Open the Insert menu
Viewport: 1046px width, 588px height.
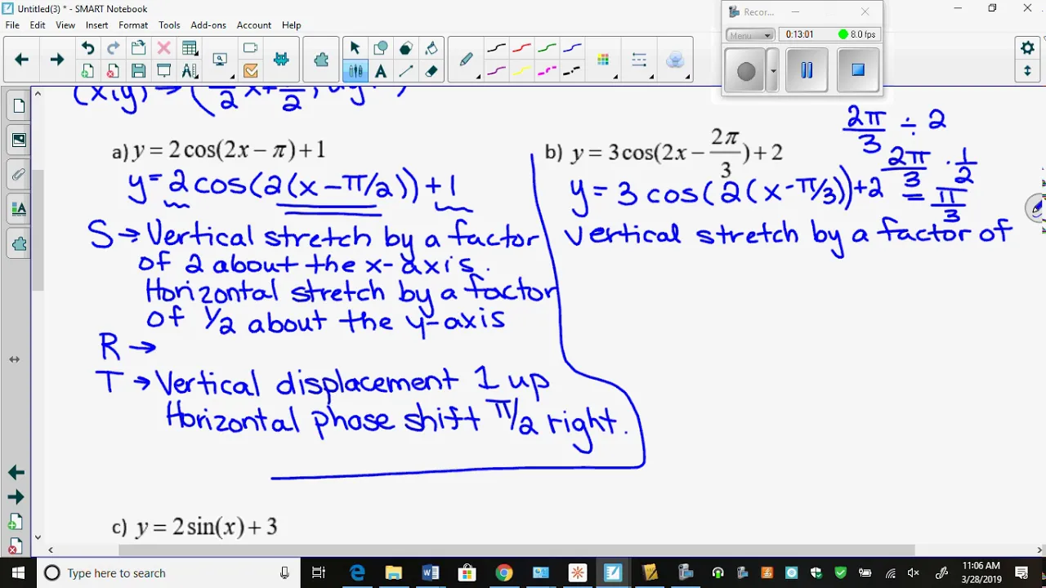coord(96,25)
